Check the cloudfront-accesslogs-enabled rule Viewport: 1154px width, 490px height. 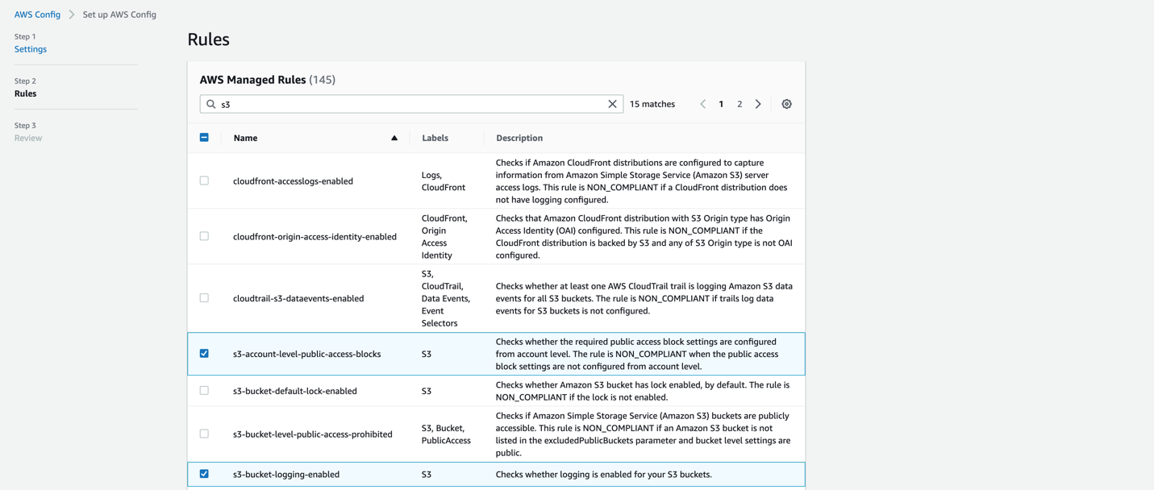tap(204, 181)
